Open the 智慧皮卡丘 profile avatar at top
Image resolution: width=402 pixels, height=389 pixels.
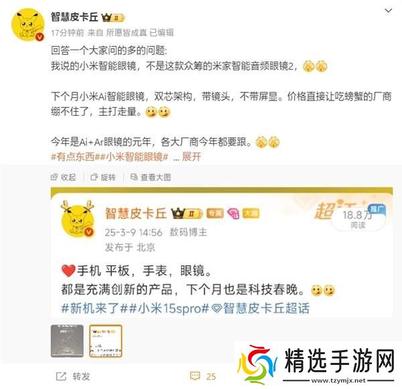click(28, 25)
